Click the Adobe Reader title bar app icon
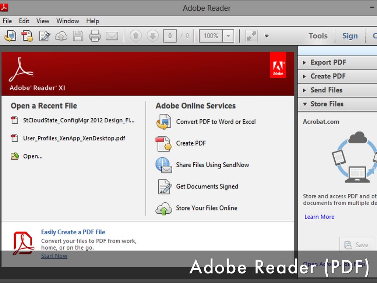Screen dimensions: 377x283 pyautogui.click(x=4, y=7)
